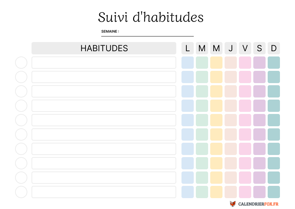Viewport: 295px width, 209px height.
Task: Click the tenth habit text field
Action: point(104,192)
